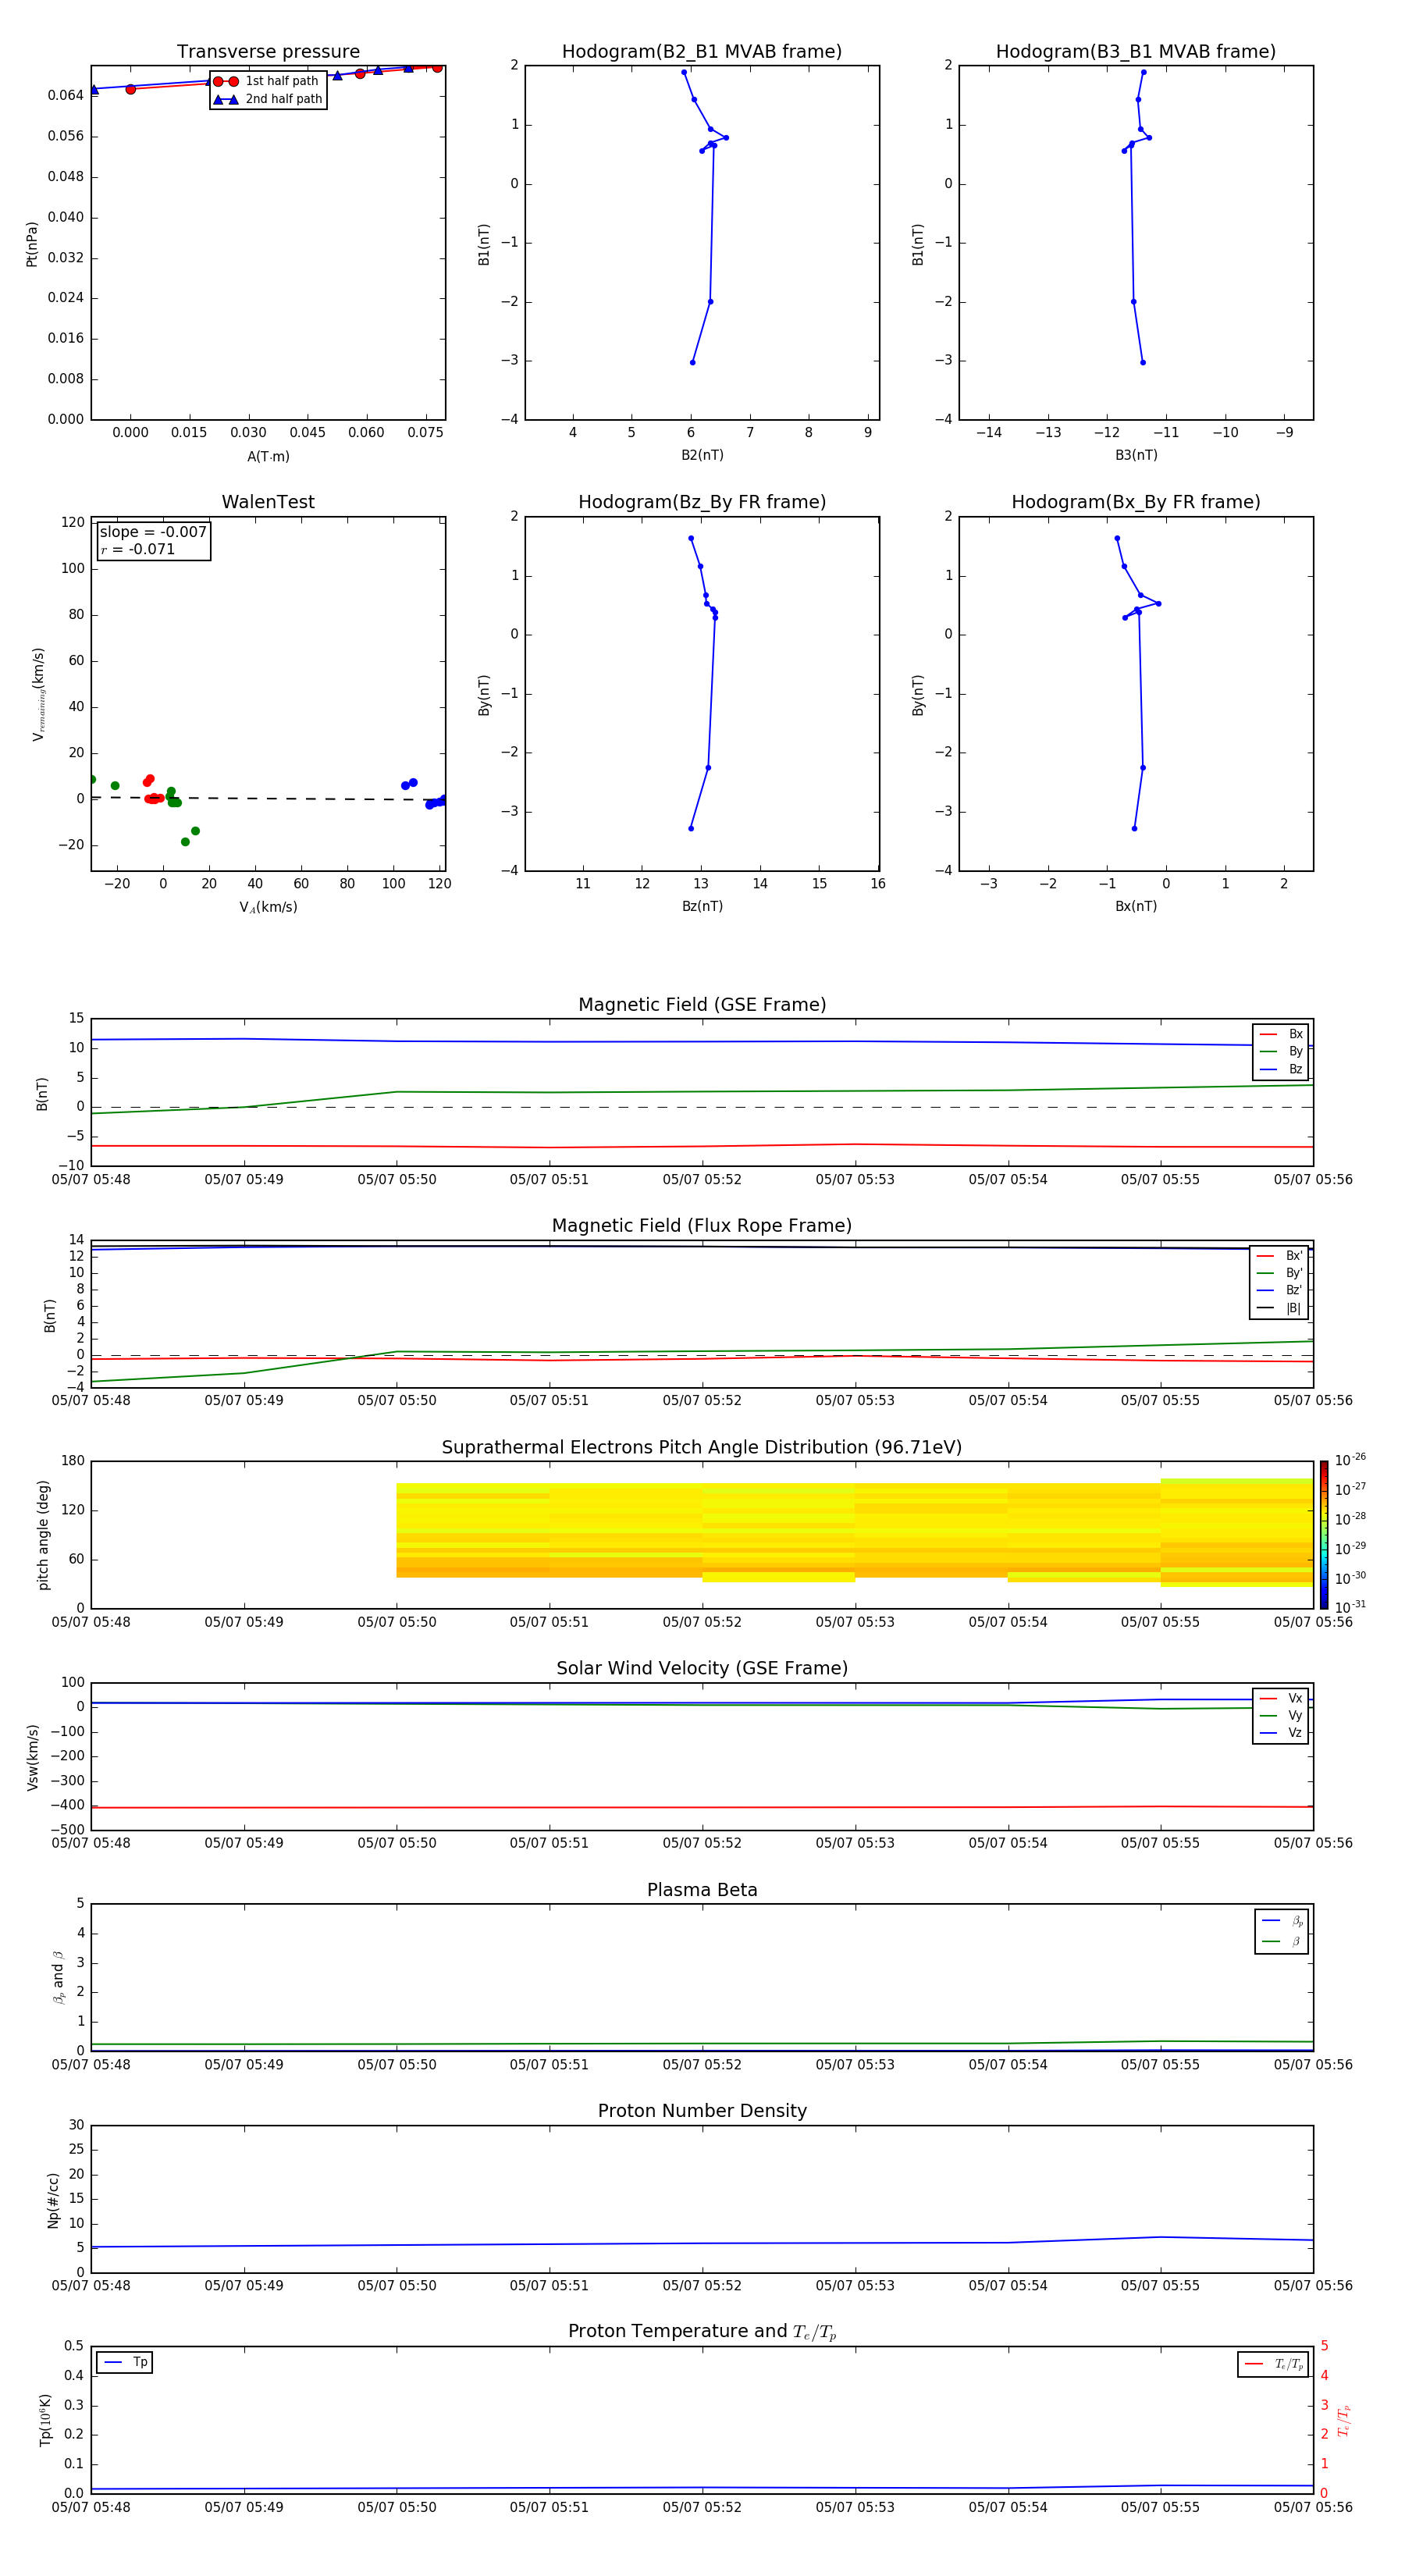The image size is (1405, 2576).
Task: Click the Vz legend entry in velocity plot
Action: pos(1281,1733)
